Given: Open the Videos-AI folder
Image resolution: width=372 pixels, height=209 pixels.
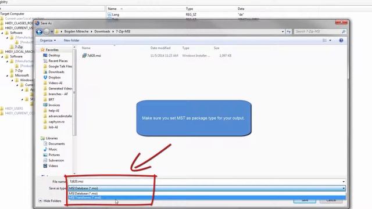Looking at the screenshot, I should tap(55, 83).
